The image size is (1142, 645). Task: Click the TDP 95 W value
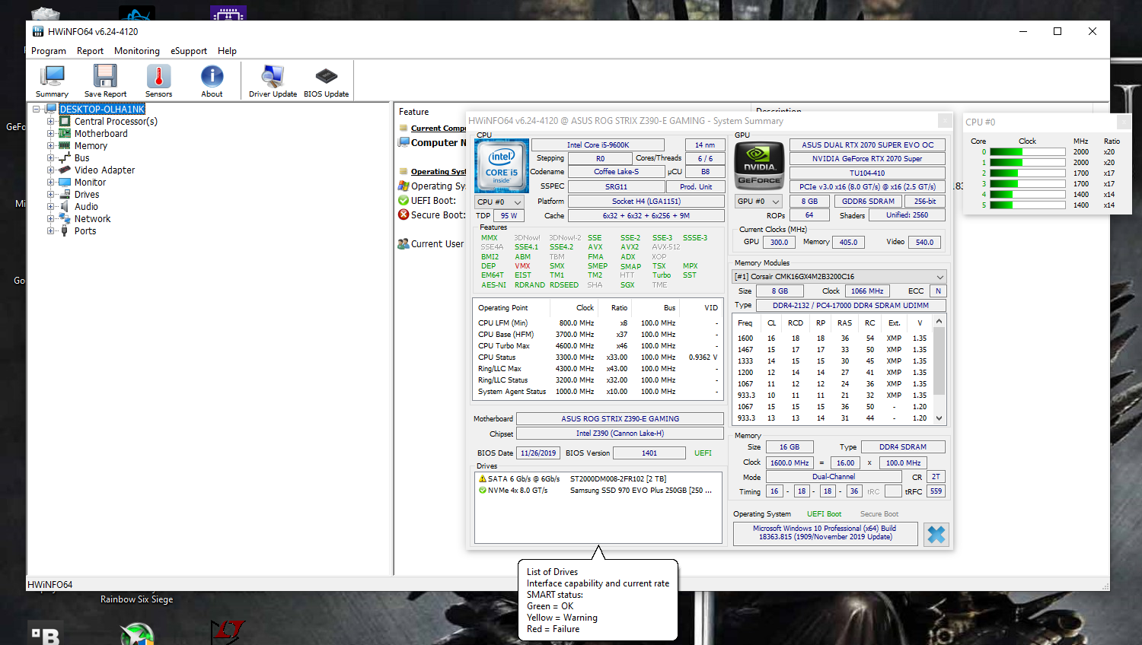pos(509,216)
